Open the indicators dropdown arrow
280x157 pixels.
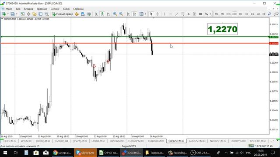pos(145,14)
